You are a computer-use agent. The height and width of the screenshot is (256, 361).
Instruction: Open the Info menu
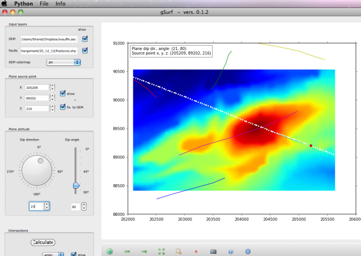pos(60,4)
